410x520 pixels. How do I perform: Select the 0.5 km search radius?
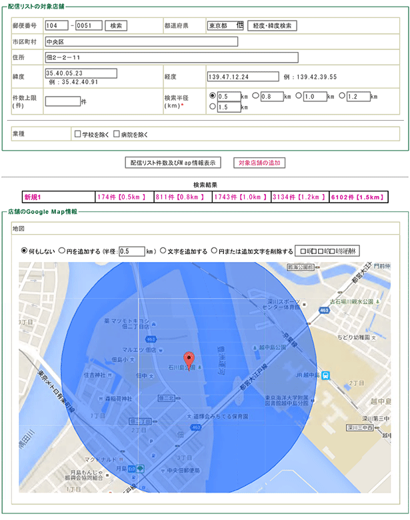213,95
